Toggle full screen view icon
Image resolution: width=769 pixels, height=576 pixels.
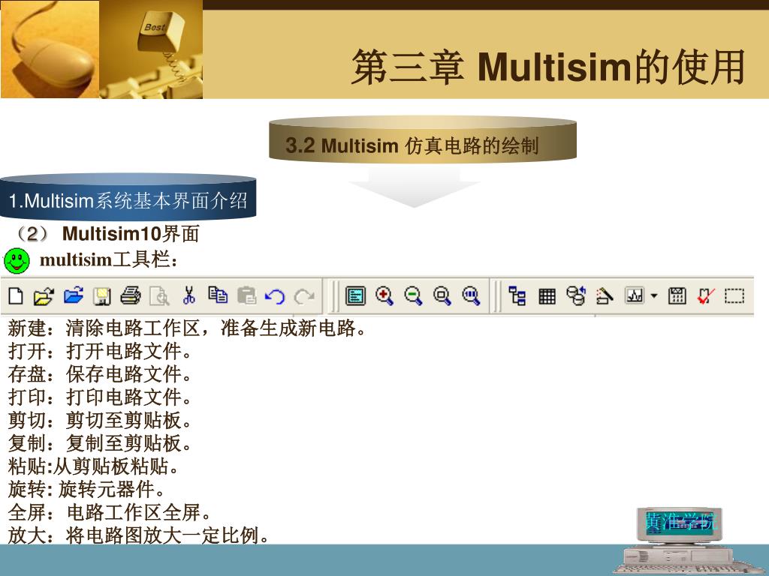pos(355,296)
